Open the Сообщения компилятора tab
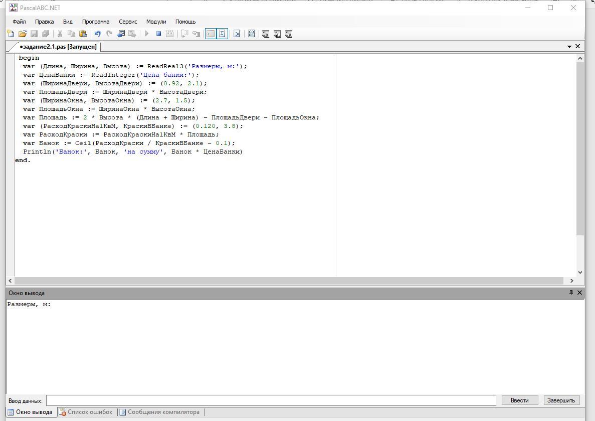The image size is (595, 421). (x=159, y=412)
